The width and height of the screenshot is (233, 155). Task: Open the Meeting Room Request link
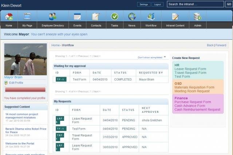coord(192,91)
